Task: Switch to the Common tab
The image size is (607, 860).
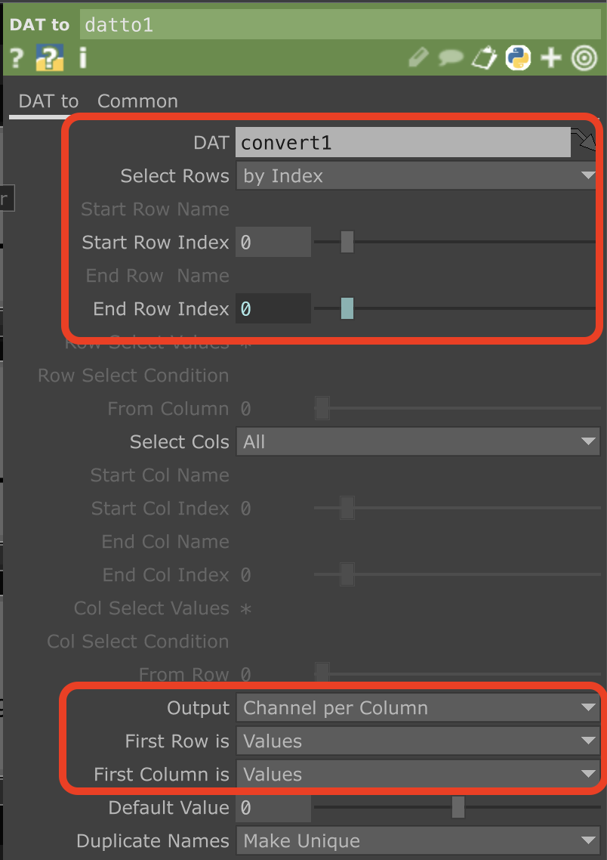Action: [137, 101]
